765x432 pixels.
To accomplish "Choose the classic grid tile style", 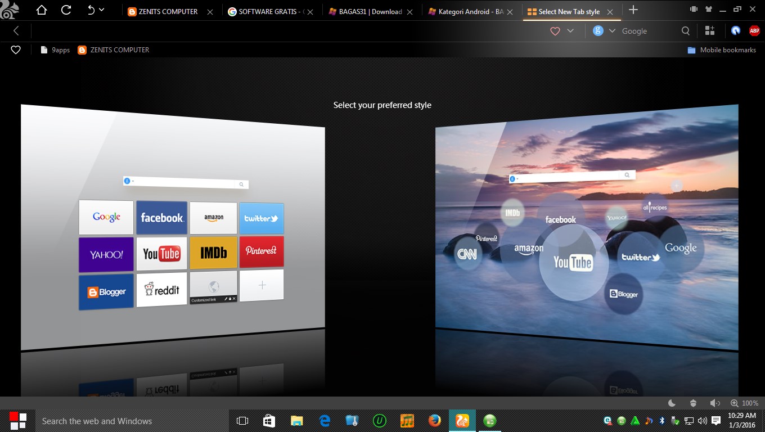I will [173, 227].
